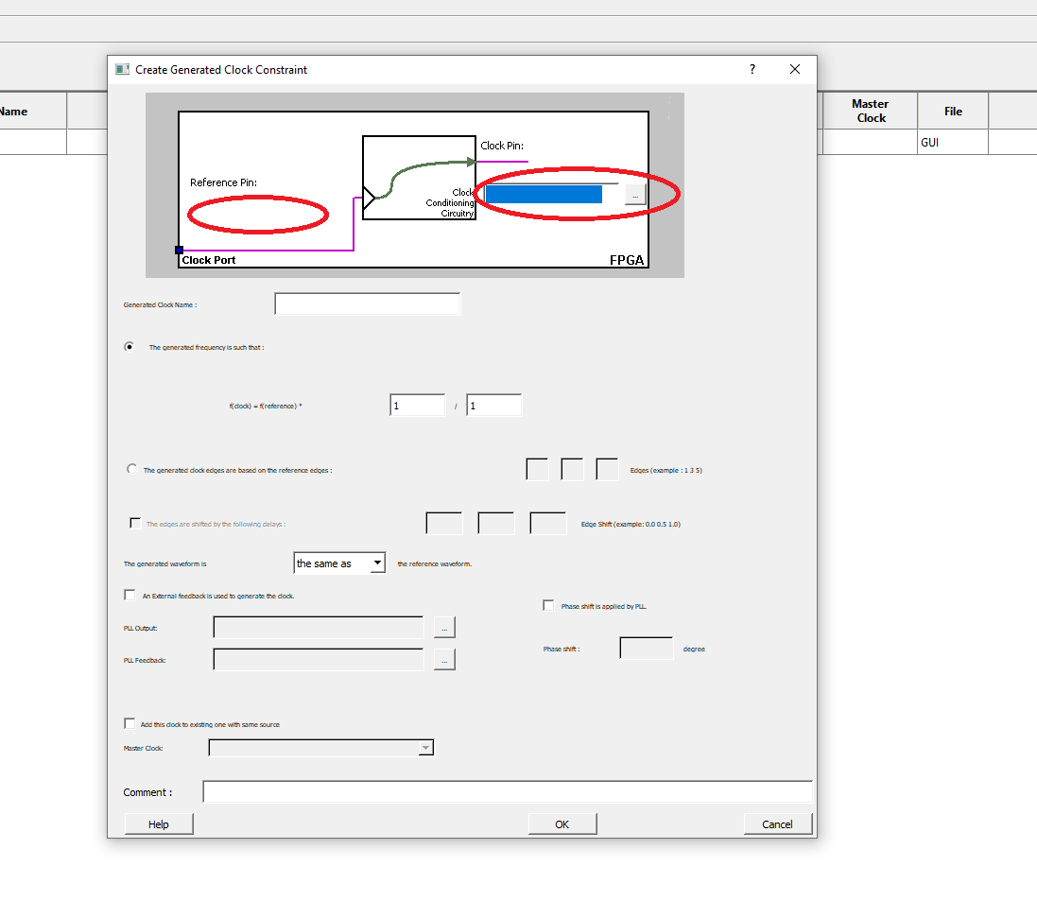Browse for a PLL Feedback pin
Viewport: 1037px width, 901px height.
[x=444, y=659]
